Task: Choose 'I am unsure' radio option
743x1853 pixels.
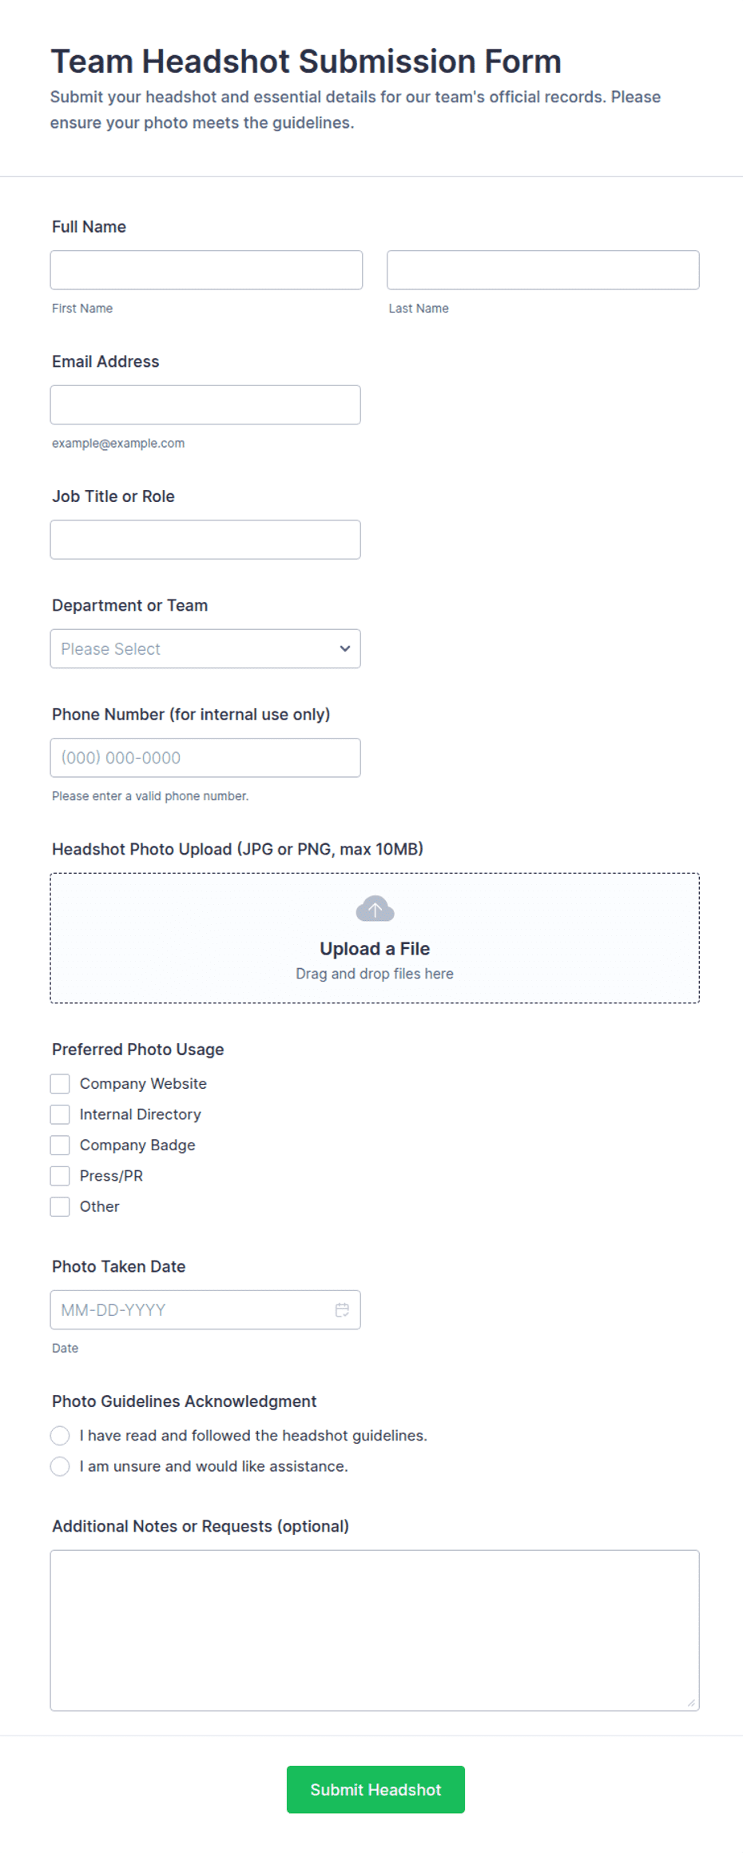Action: click(60, 1466)
